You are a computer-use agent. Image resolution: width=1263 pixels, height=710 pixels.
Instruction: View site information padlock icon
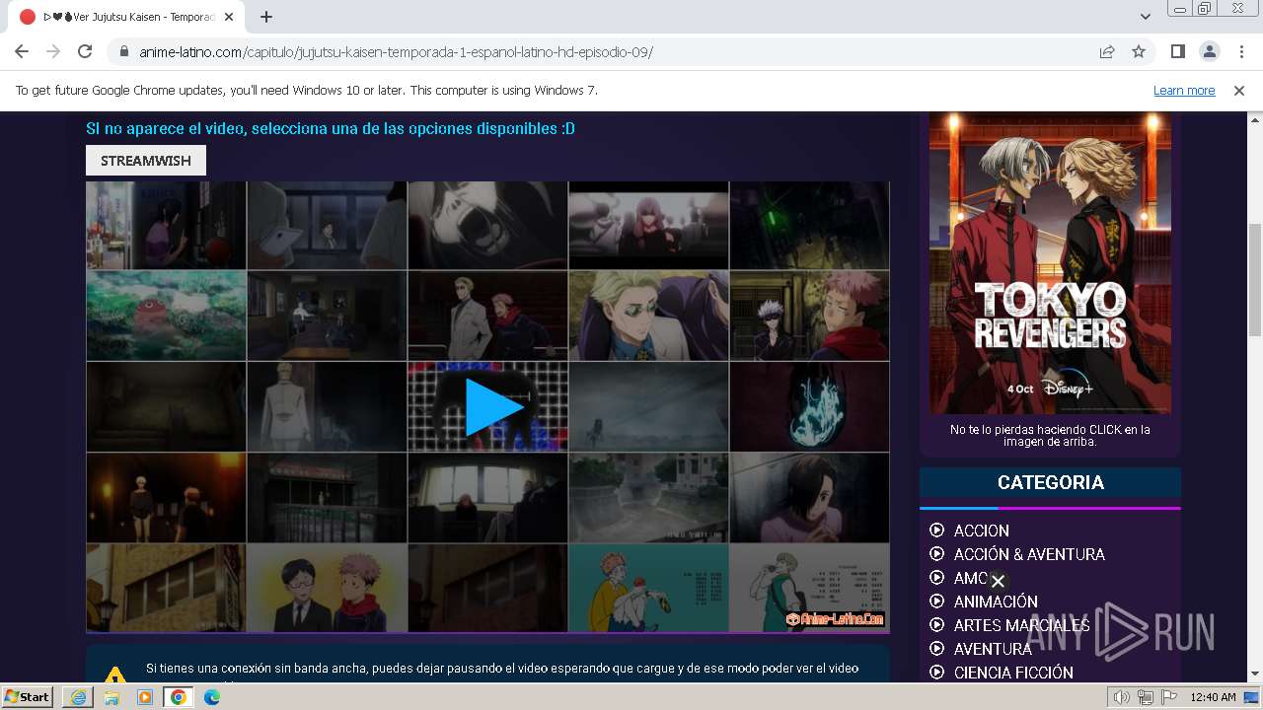click(x=124, y=51)
